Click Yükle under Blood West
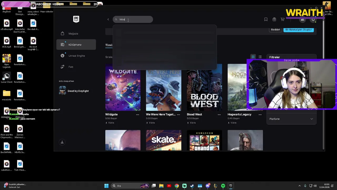 coord(191,123)
